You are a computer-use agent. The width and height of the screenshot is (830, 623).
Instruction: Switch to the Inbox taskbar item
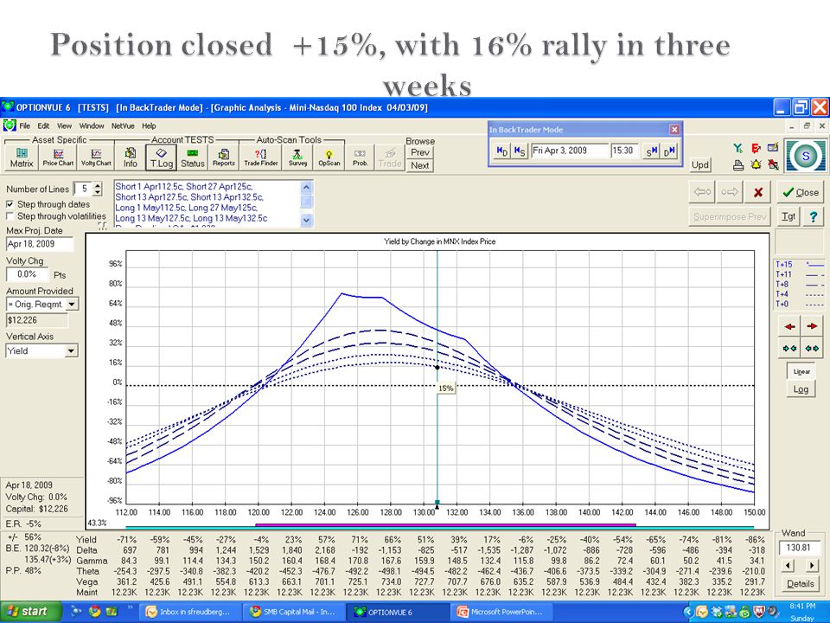point(189,612)
